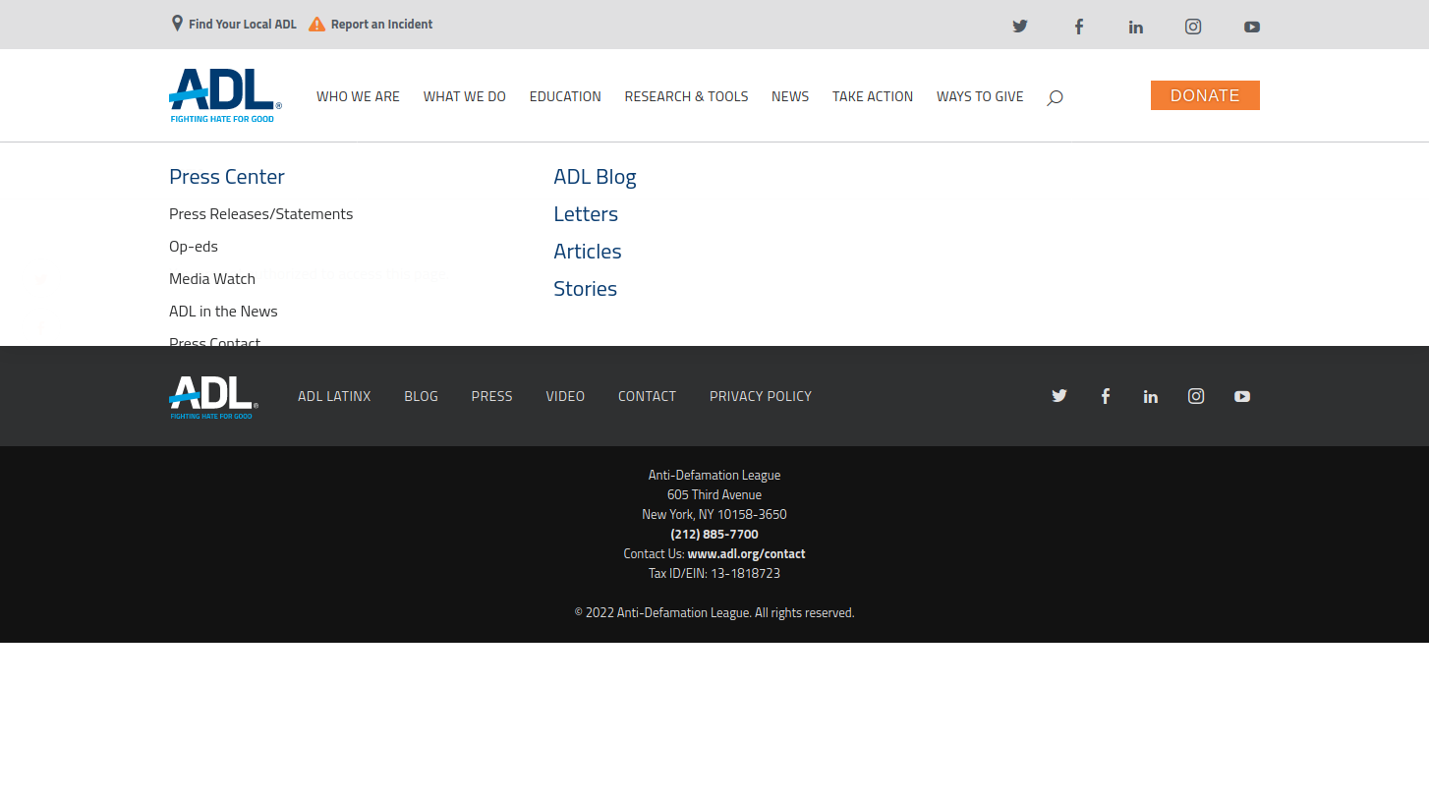The width and height of the screenshot is (1429, 800).
Task: Open YouTube icon in footer
Action: 1242,396
